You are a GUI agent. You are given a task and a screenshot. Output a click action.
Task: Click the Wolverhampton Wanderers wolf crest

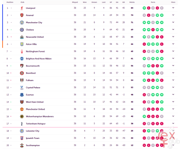(22, 116)
